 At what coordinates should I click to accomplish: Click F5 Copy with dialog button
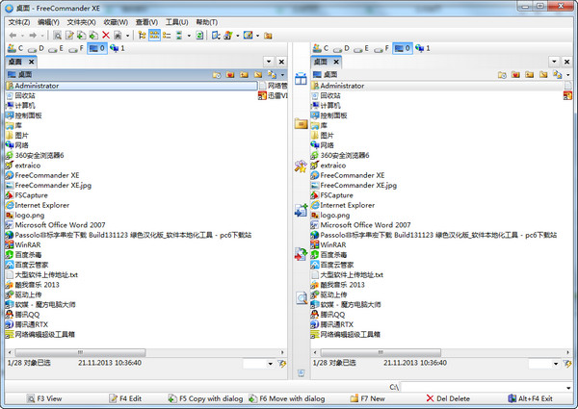click(206, 398)
